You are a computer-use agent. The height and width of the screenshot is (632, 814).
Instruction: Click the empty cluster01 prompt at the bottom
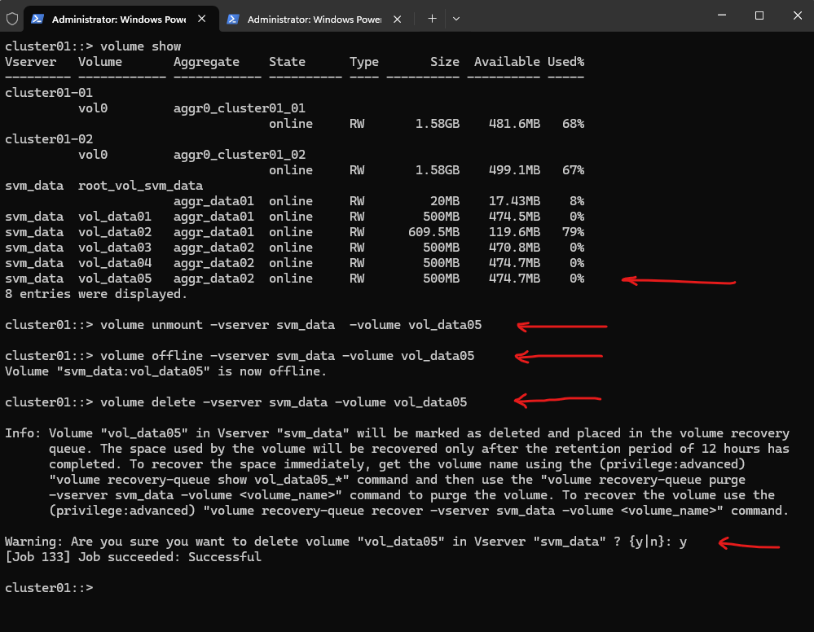(49, 588)
